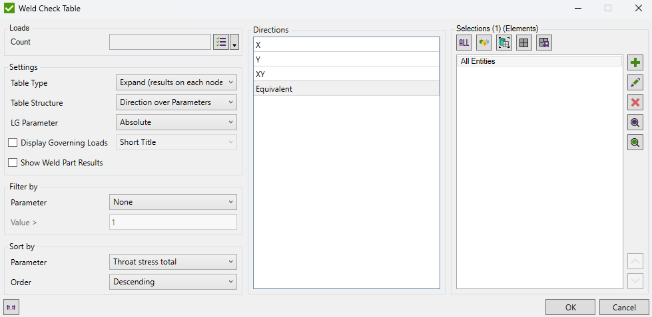Click the purple magnifier icon
The width and height of the screenshot is (652, 317).
pyautogui.click(x=635, y=122)
